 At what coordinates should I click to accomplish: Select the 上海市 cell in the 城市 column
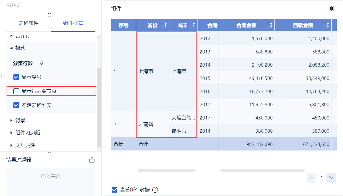pos(183,71)
